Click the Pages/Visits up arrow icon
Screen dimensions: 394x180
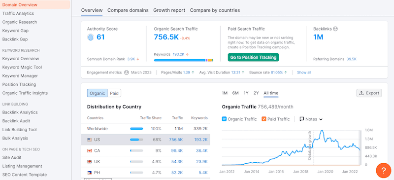[x=193, y=72]
